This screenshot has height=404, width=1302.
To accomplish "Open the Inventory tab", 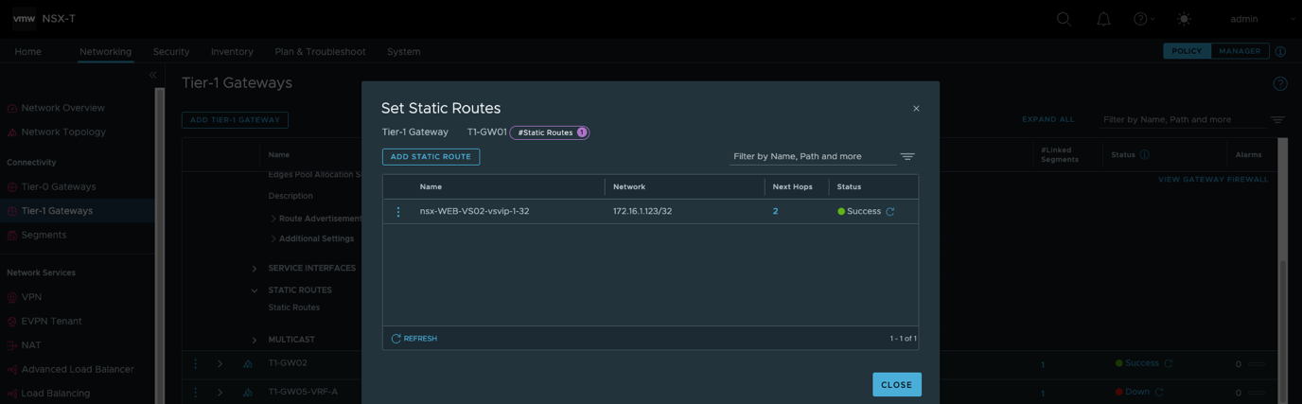I will click(x=232, y=52).
